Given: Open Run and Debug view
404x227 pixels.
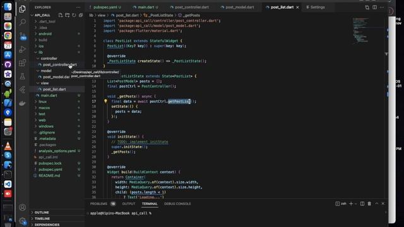Looking at the screenshot, I should (23, 49).
